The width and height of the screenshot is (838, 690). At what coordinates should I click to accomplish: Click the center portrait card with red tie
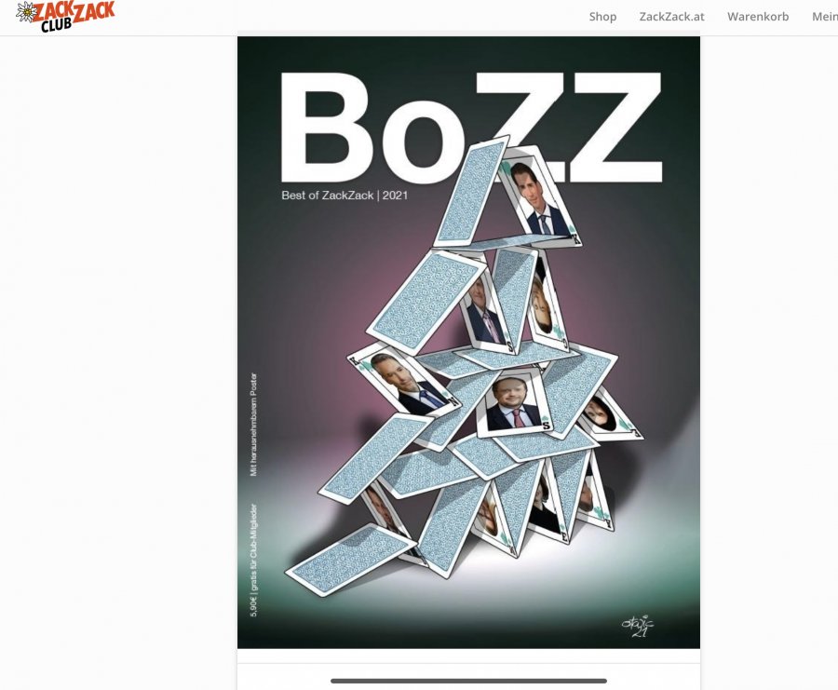pos(514,400)
